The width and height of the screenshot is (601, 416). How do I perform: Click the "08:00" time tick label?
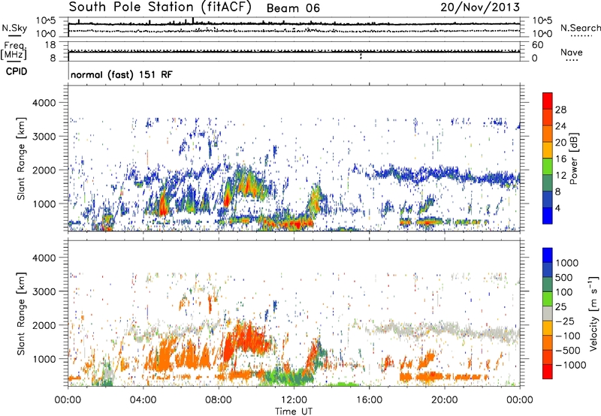[x=219, y=400]
